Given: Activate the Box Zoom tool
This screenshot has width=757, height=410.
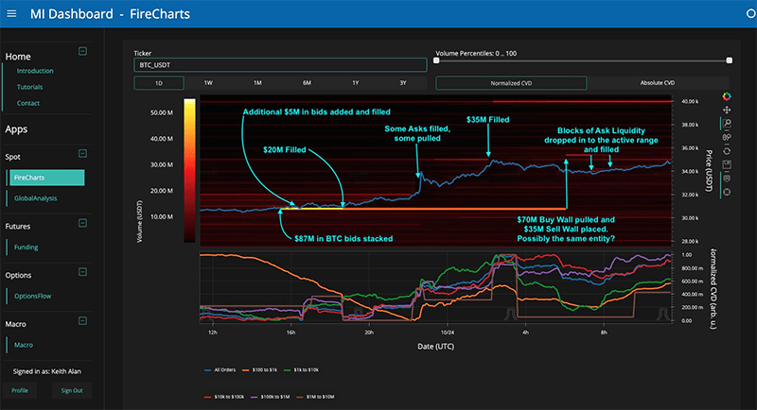Looking at the screenshot, I should pyautogui.click(x=726, y=124).
